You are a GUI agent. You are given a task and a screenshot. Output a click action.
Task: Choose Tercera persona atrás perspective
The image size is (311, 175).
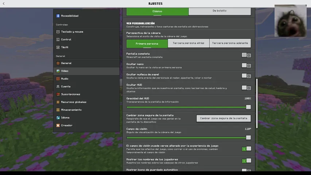click(x=188, y=43)
